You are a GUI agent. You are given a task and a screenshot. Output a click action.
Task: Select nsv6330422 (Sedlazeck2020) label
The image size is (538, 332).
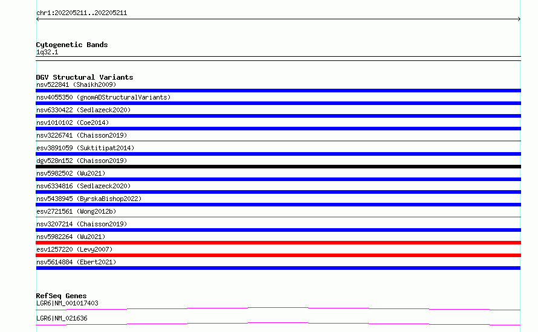coord(83,110)
